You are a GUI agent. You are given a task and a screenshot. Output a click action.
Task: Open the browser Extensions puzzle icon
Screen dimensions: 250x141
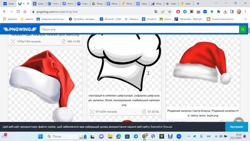[218, 12]
